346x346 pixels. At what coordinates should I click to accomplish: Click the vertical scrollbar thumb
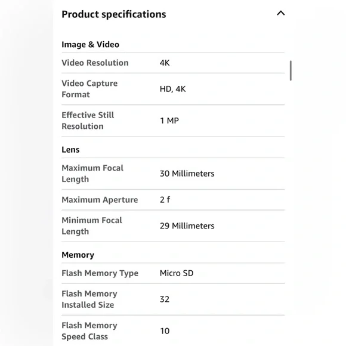click(291, 70)
